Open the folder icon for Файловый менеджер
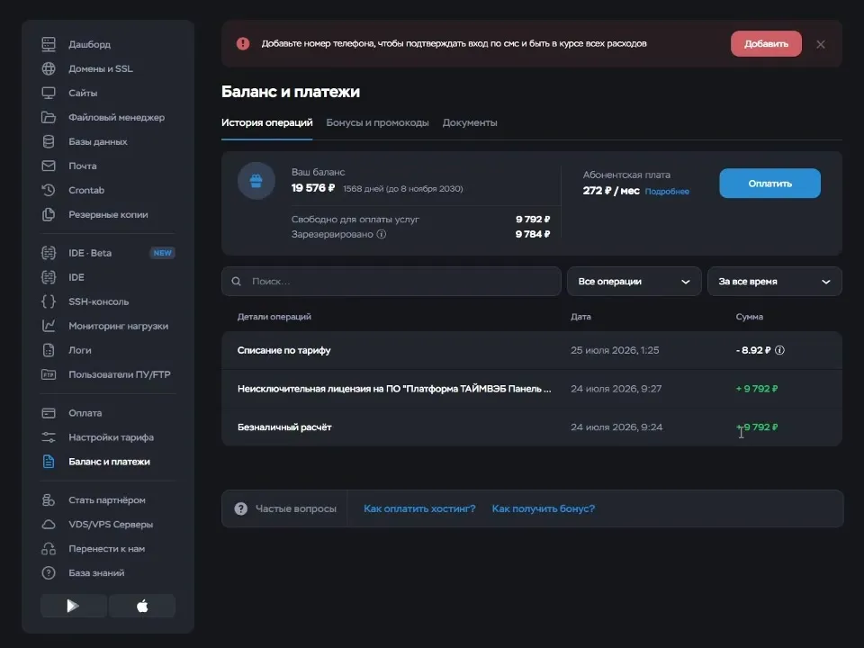Viewport: 864px width, 648px height. (x=49, y=117)
